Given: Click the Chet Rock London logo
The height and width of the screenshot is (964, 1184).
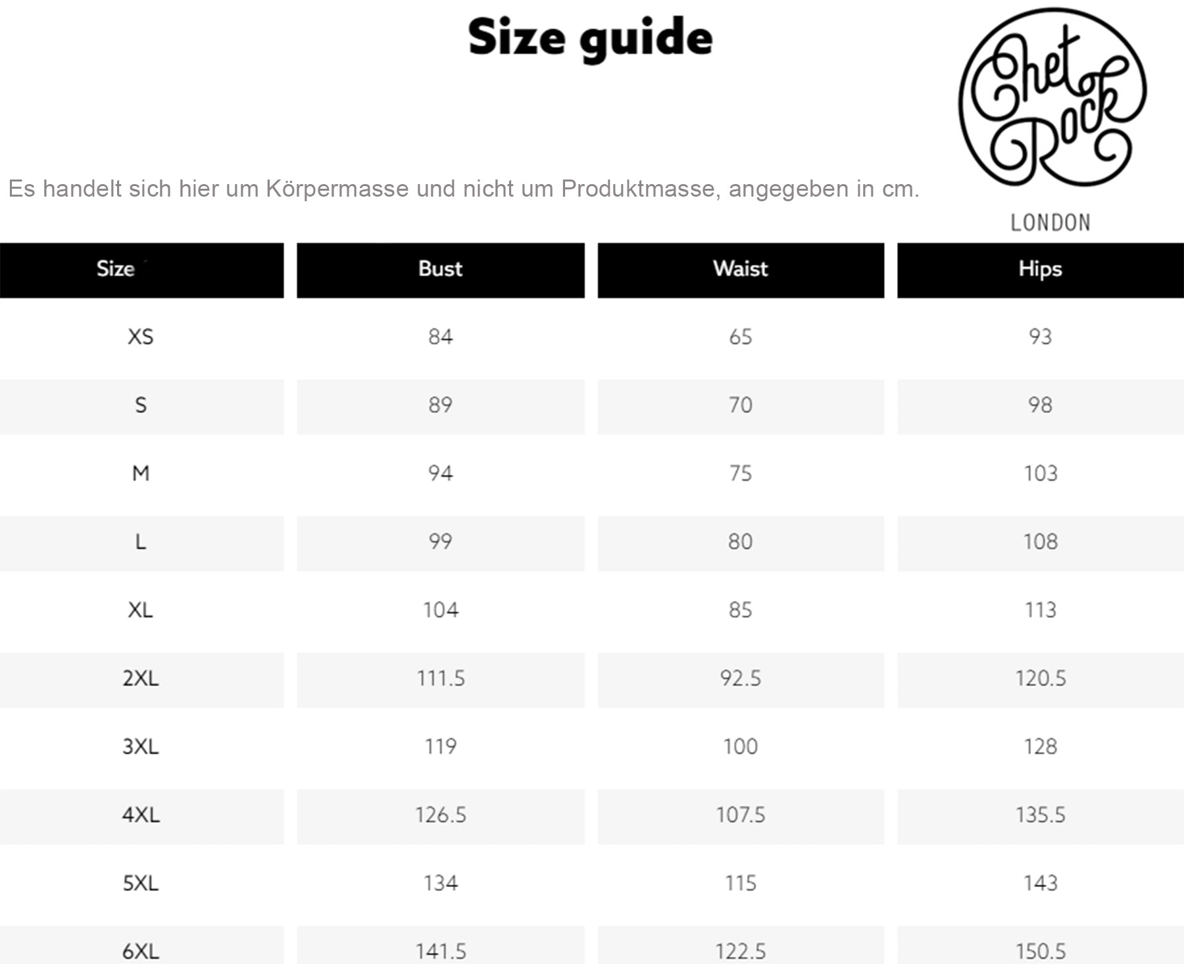Looking at the screenshot, I should 1051,99.
